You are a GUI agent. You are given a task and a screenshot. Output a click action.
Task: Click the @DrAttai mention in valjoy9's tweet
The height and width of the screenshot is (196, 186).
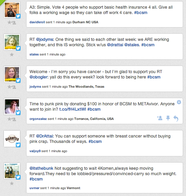coord(45,136)
